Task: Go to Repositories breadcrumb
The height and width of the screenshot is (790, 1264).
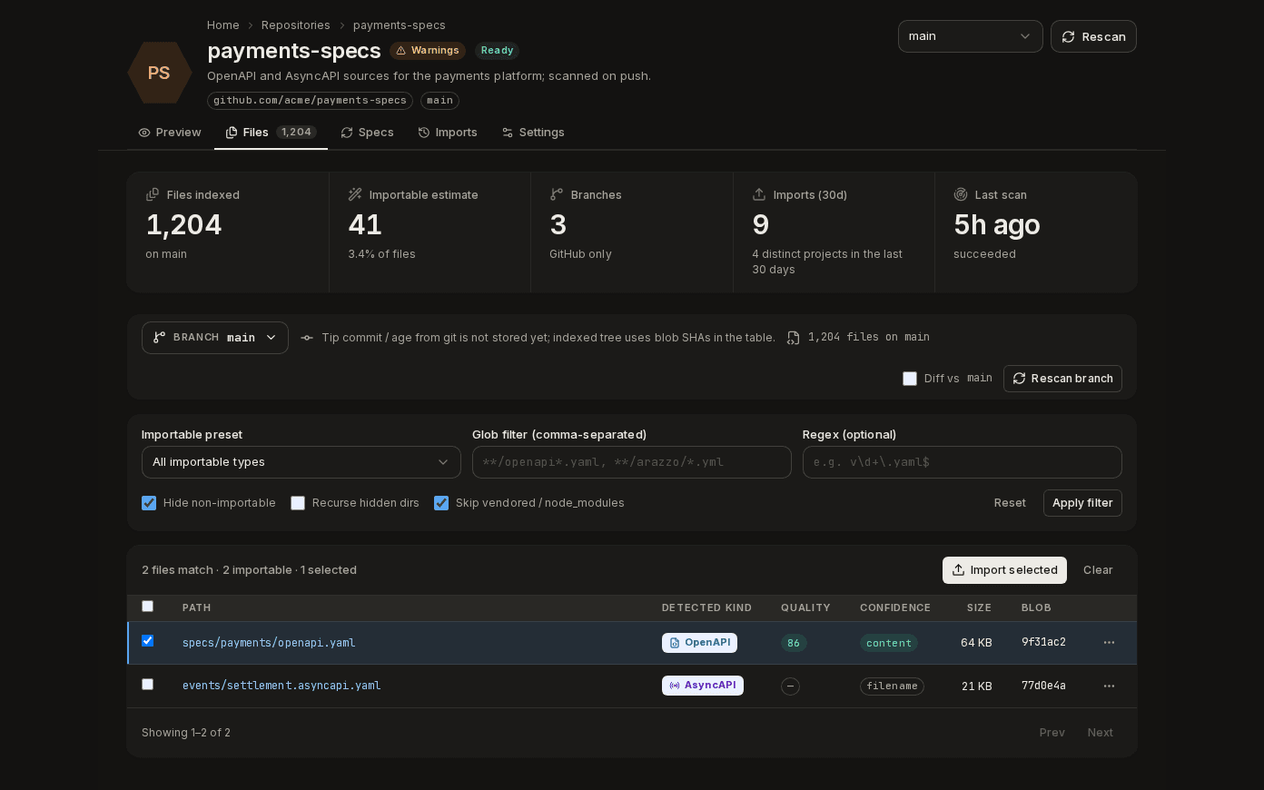Action: click(296, 25)
